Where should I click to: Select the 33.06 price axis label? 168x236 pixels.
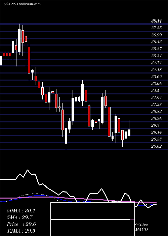click(x=156, y=84)
